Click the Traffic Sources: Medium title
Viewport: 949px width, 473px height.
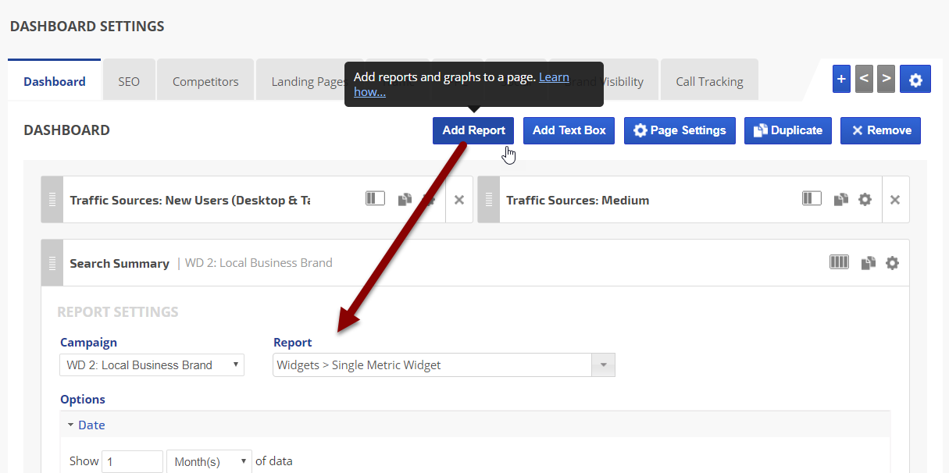click(x=577, y=200)
